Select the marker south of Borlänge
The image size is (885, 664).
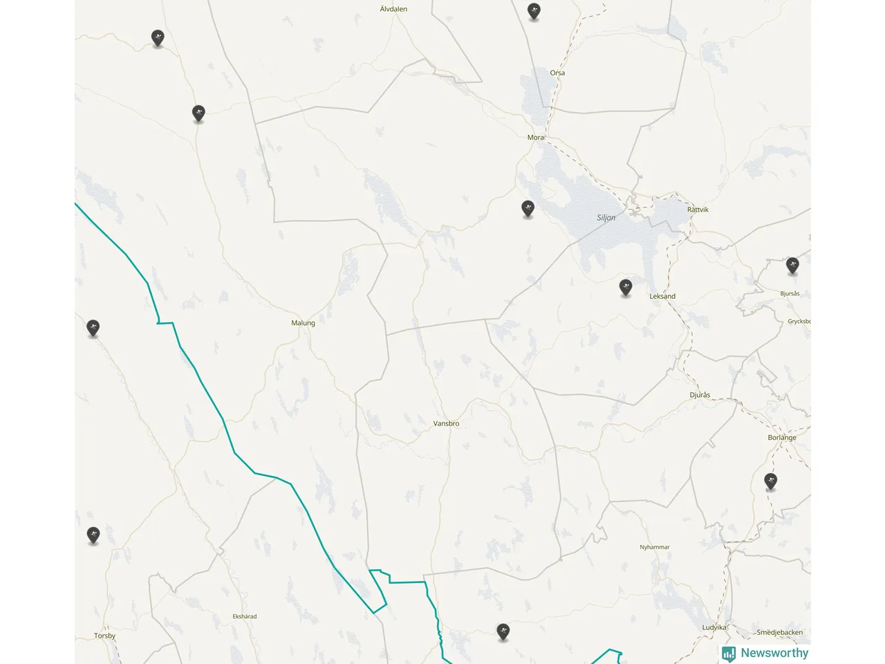(771, 481)
